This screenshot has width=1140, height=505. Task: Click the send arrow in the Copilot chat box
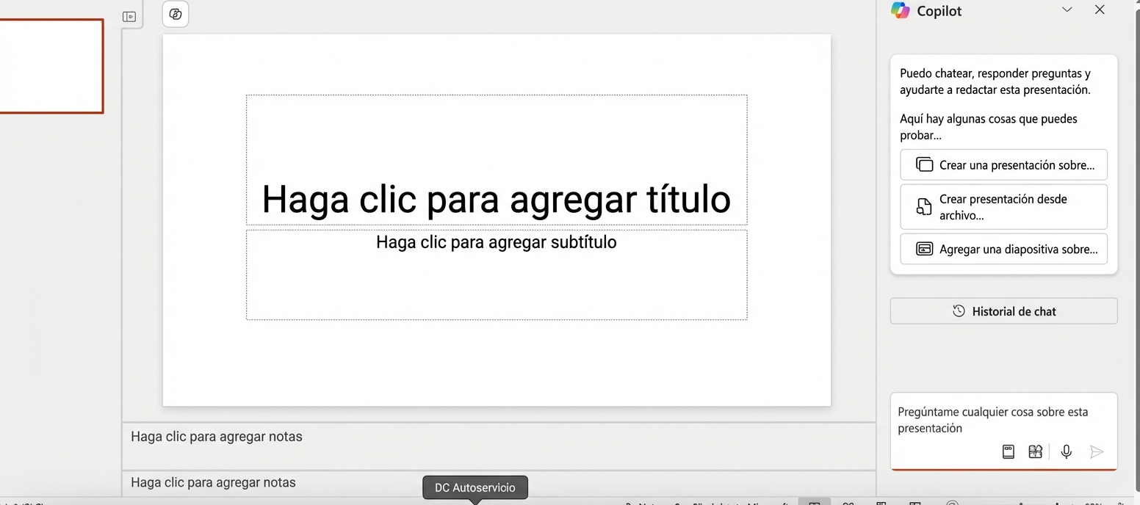point(1097,452)
